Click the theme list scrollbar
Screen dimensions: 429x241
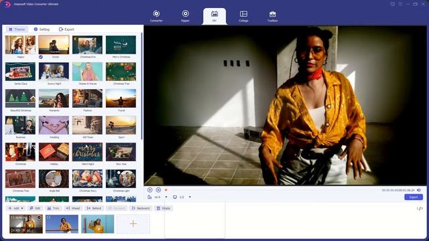[x=141, y=86]
